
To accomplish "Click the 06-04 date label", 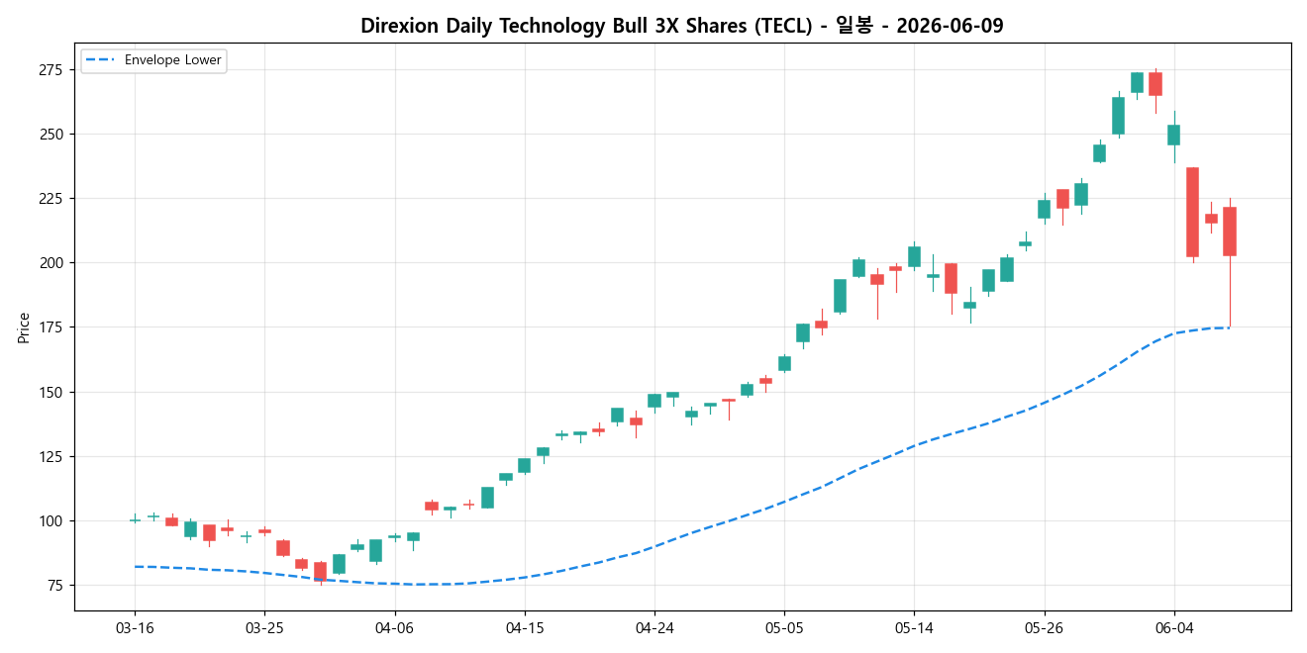I will tap(1174, 628).
